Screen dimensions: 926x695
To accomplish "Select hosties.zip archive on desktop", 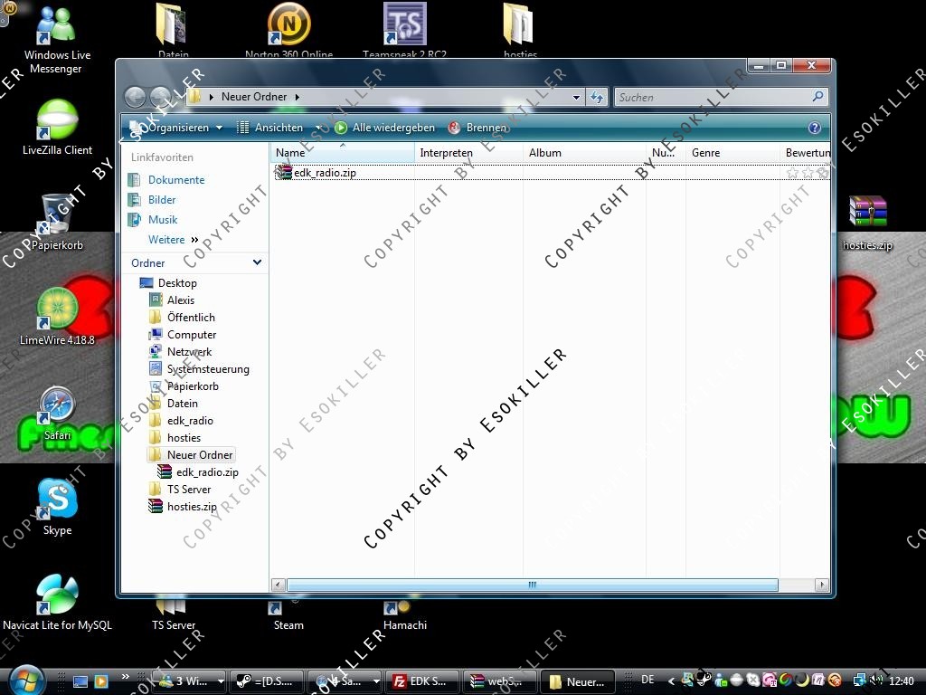I will (x=867, y=222).
